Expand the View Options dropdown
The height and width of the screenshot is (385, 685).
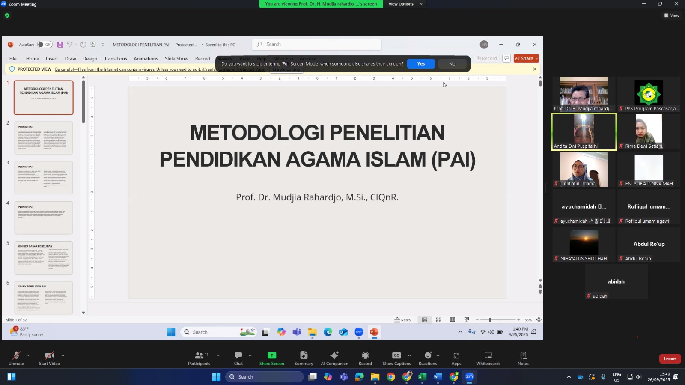405,4
